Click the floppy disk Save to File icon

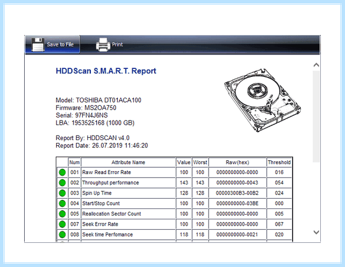point(38,45)
